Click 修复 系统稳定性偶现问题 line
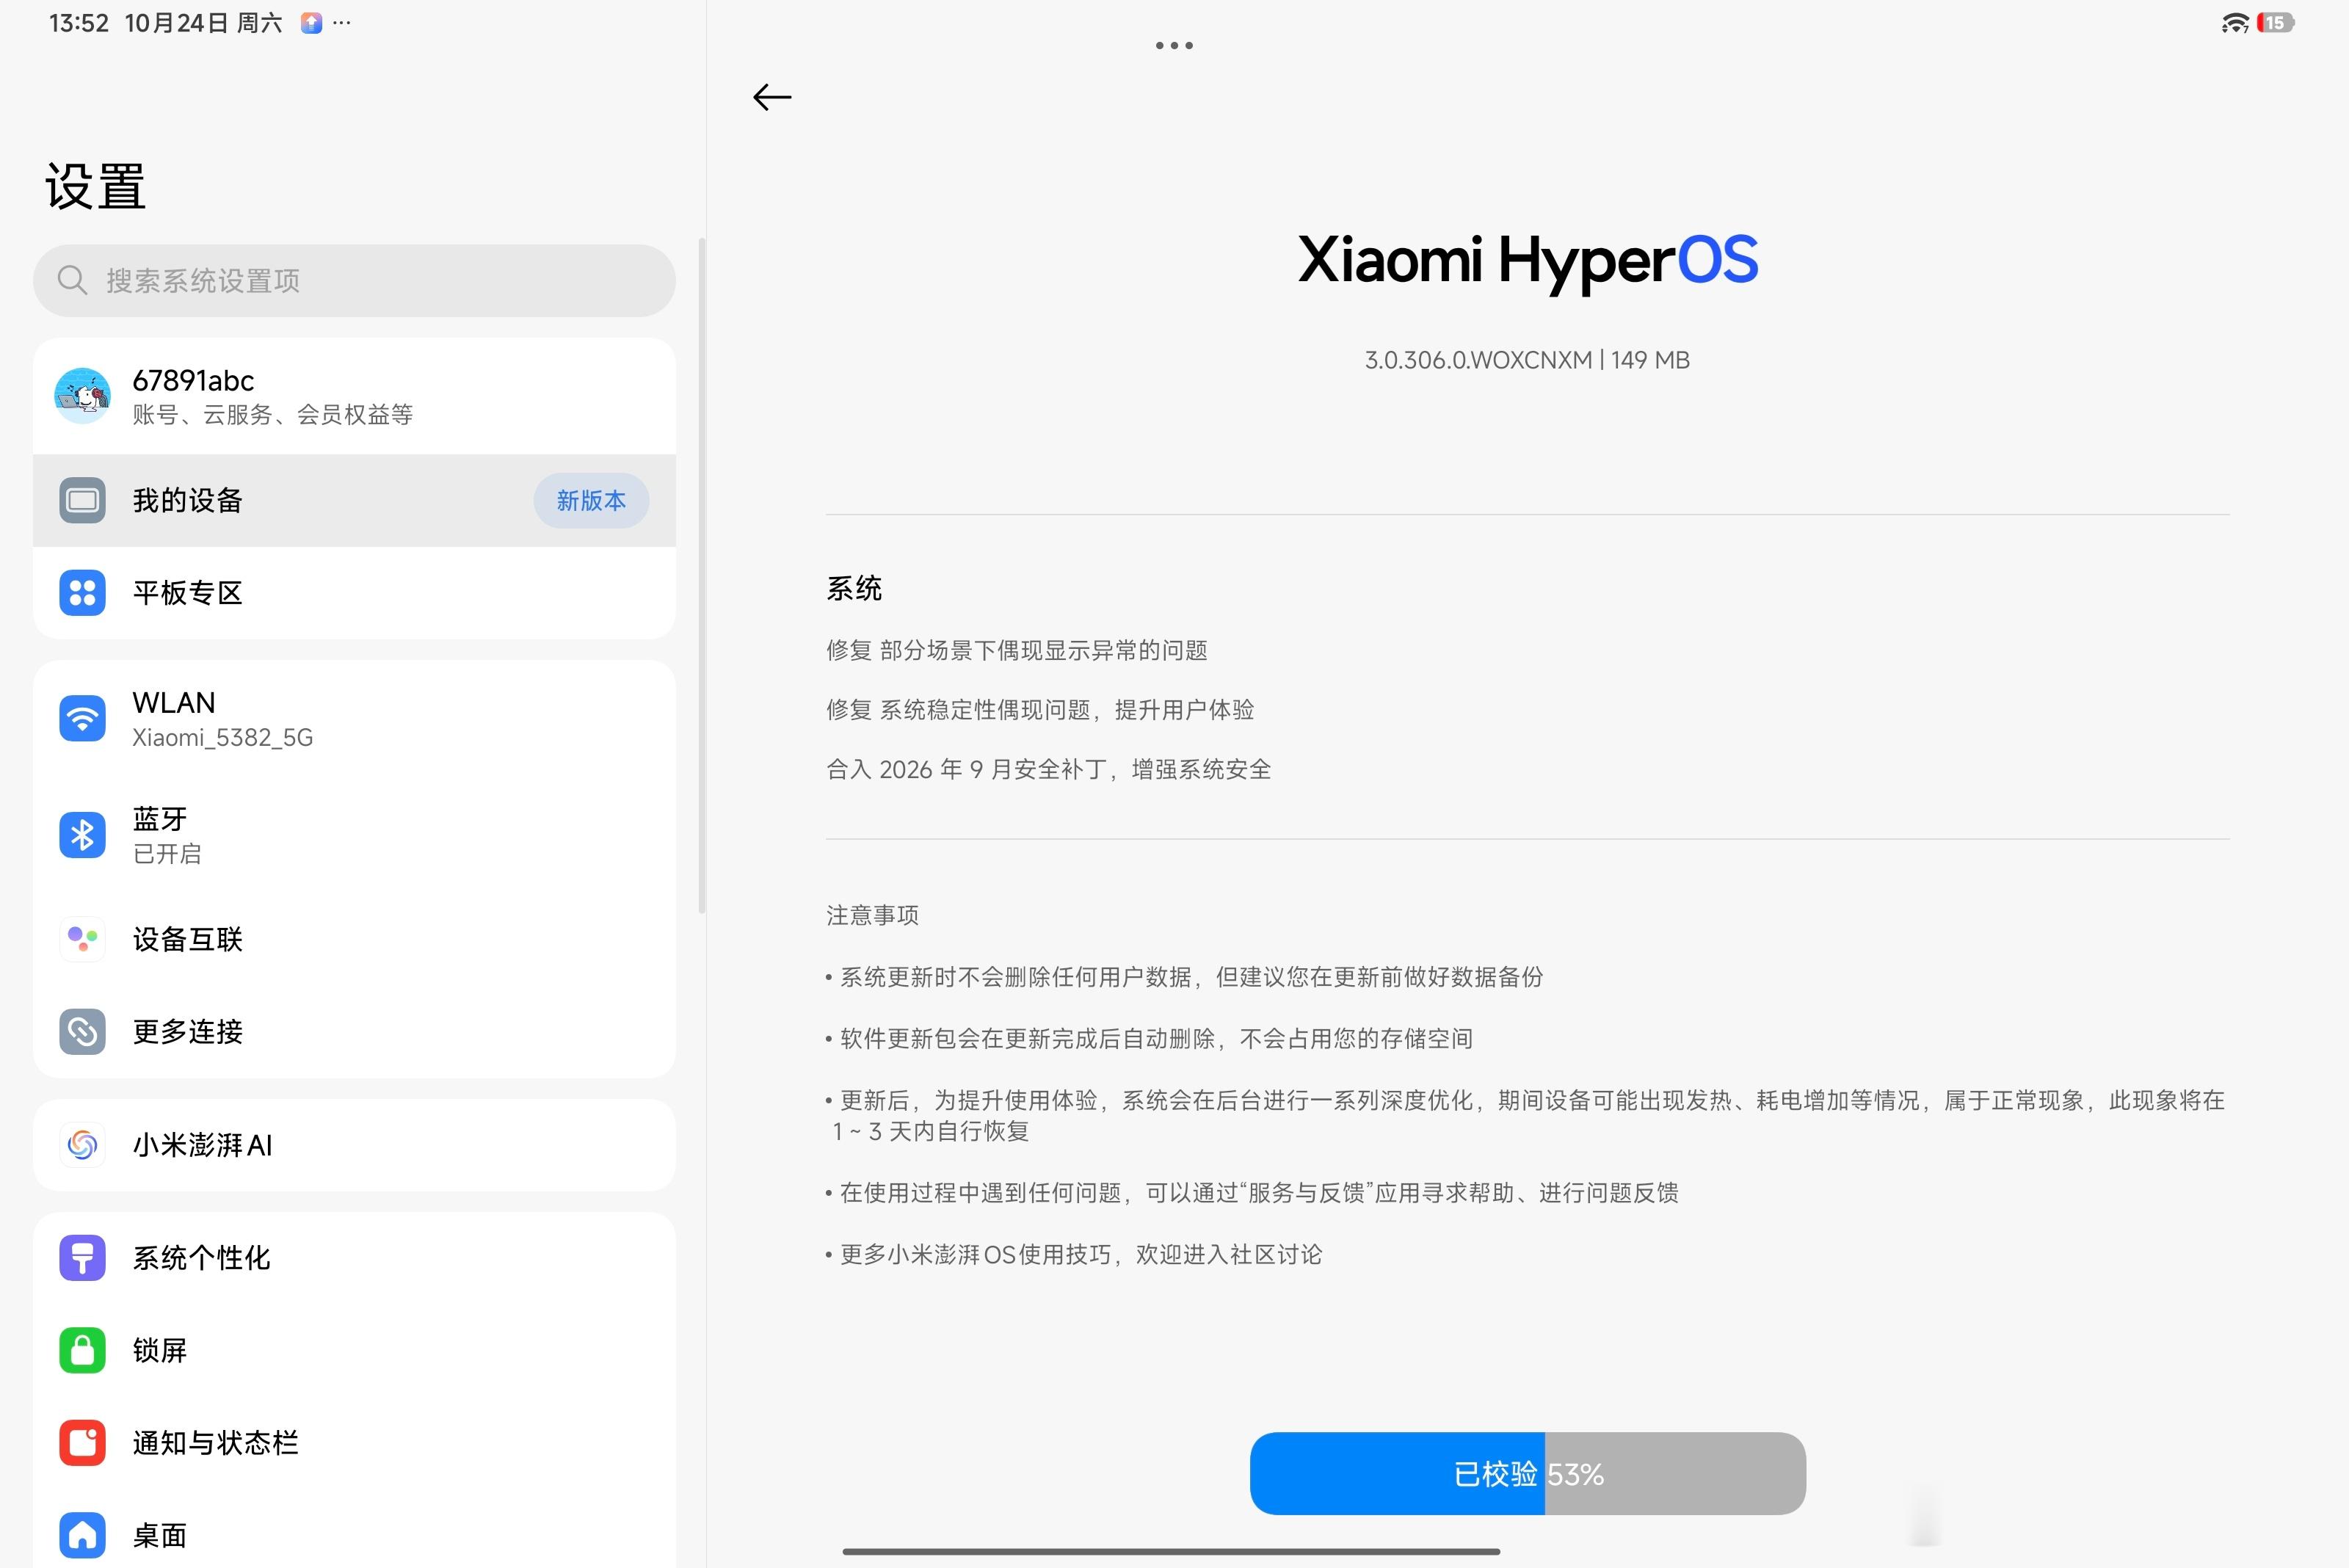 (x=1040, y=710)
